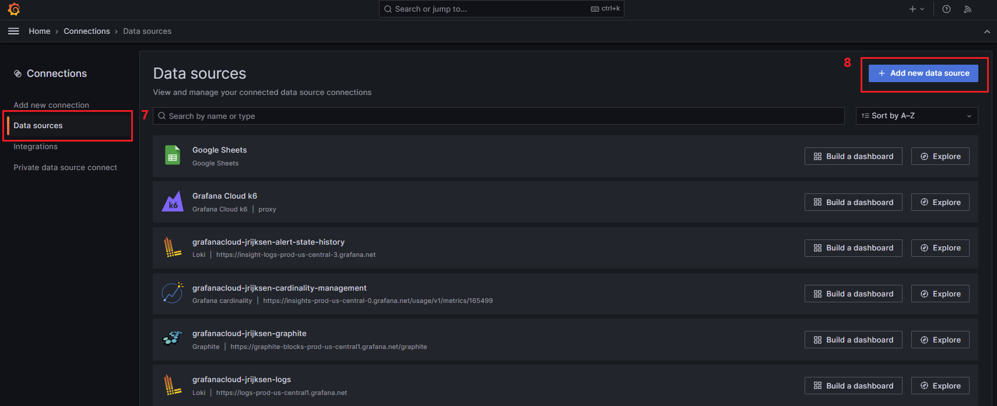Click the plus icon in top bar

click(912, 9)
